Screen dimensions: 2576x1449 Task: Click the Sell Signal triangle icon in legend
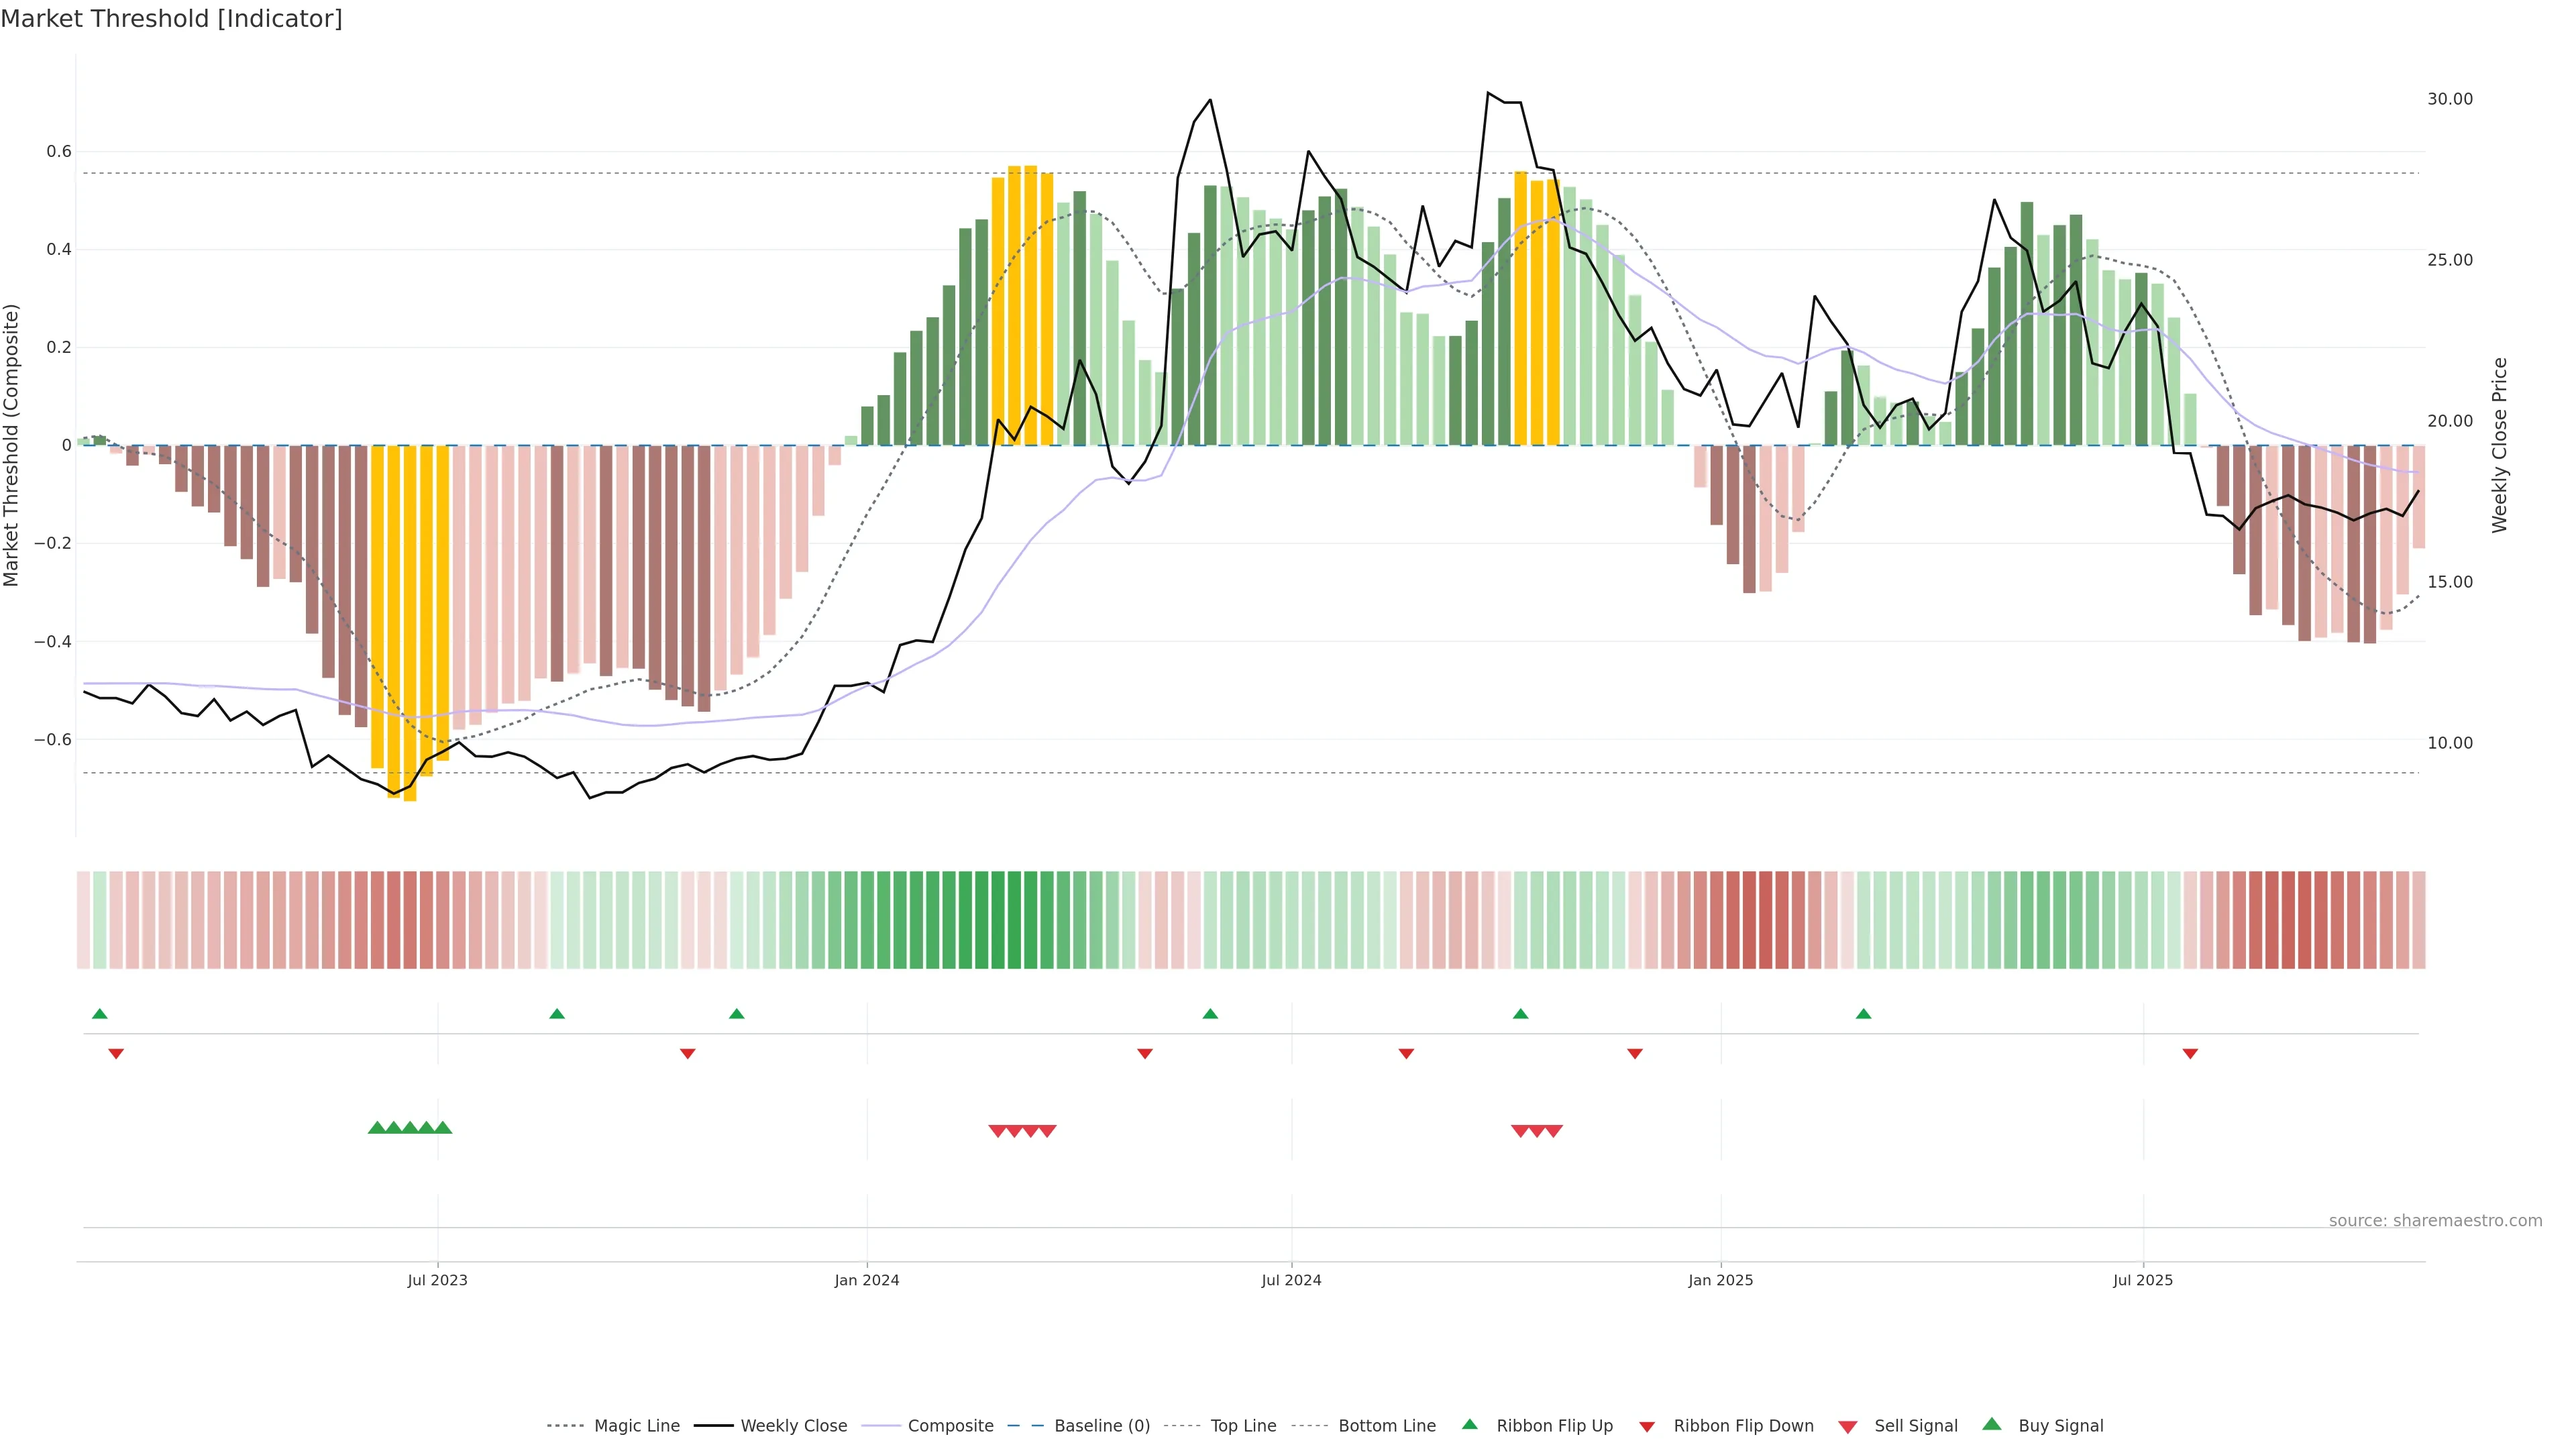pyautogui.click(x=1847, y=1427)
